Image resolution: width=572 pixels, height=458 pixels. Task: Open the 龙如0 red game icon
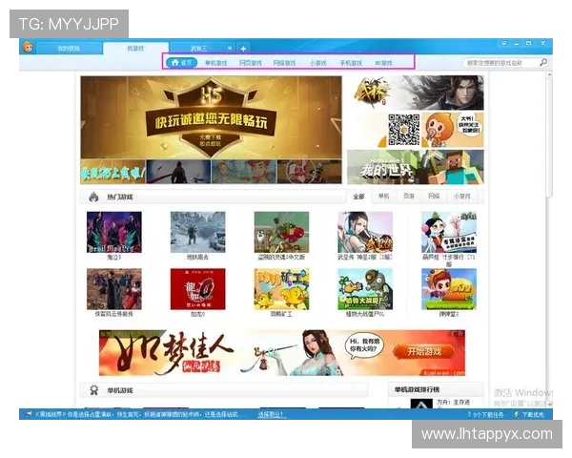[x=197, y=288]
